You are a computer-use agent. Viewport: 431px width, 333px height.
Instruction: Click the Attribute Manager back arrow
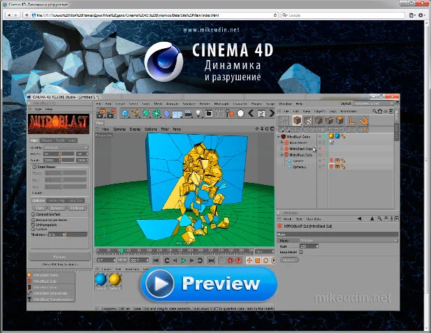(x=360, y=219)
